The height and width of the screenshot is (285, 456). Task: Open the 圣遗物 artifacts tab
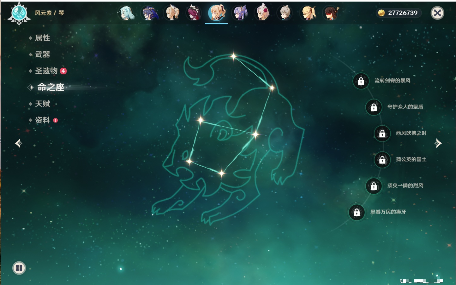click(46, 71)
